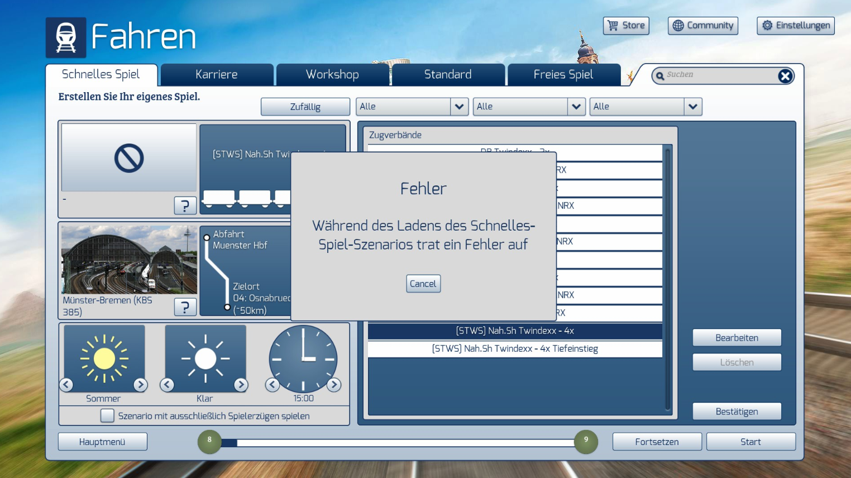Open the Workshop tab
The image size is (851, 478).
(332, 75)
